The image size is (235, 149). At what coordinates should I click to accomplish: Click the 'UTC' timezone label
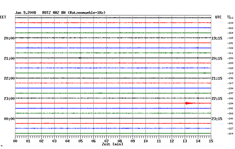click(218, 17)
